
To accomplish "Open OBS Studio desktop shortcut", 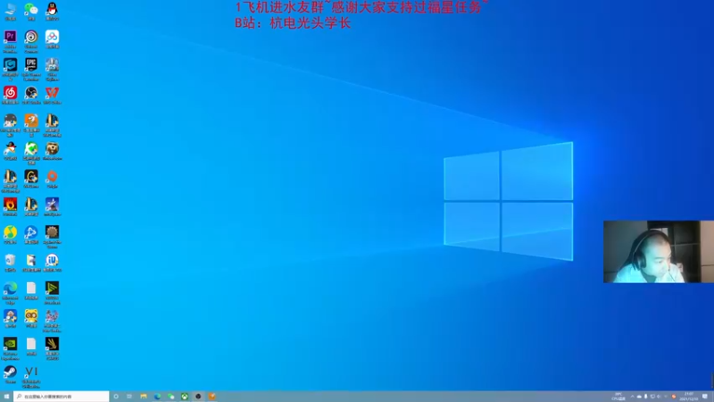I will pos(31,93).
